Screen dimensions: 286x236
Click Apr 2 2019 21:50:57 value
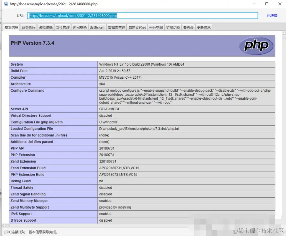point(115,71)
